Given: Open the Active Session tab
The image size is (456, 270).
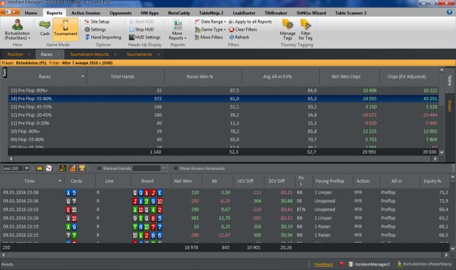Looking at the screenshot, I should point(85,13).
